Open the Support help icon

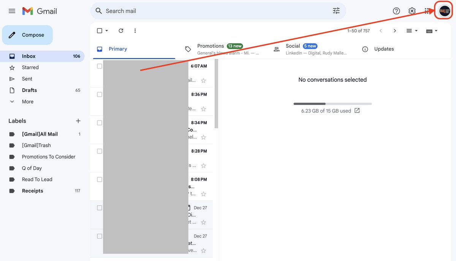tap(396, 11)
